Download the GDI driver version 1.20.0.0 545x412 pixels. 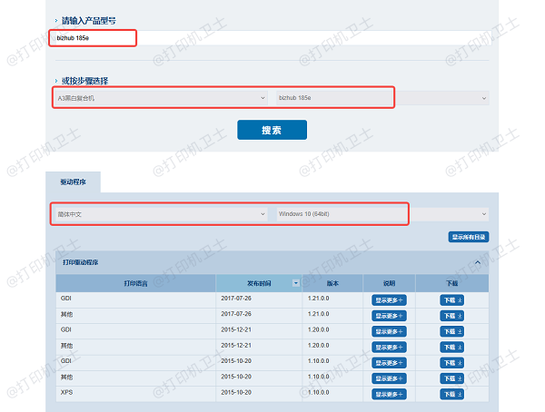tap(452, 331)
